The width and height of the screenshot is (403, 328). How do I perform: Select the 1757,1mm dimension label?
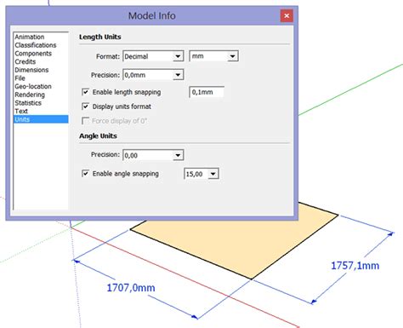[355, 266]
